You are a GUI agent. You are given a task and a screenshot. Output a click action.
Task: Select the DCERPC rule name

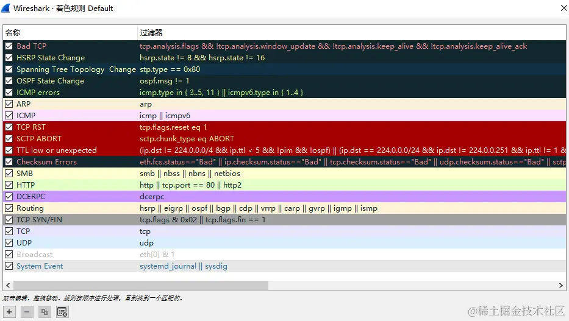(x=31, y=197)
